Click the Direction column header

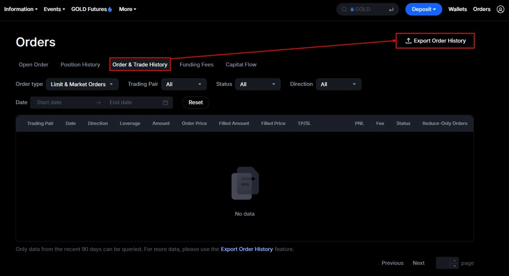point(98,123)
